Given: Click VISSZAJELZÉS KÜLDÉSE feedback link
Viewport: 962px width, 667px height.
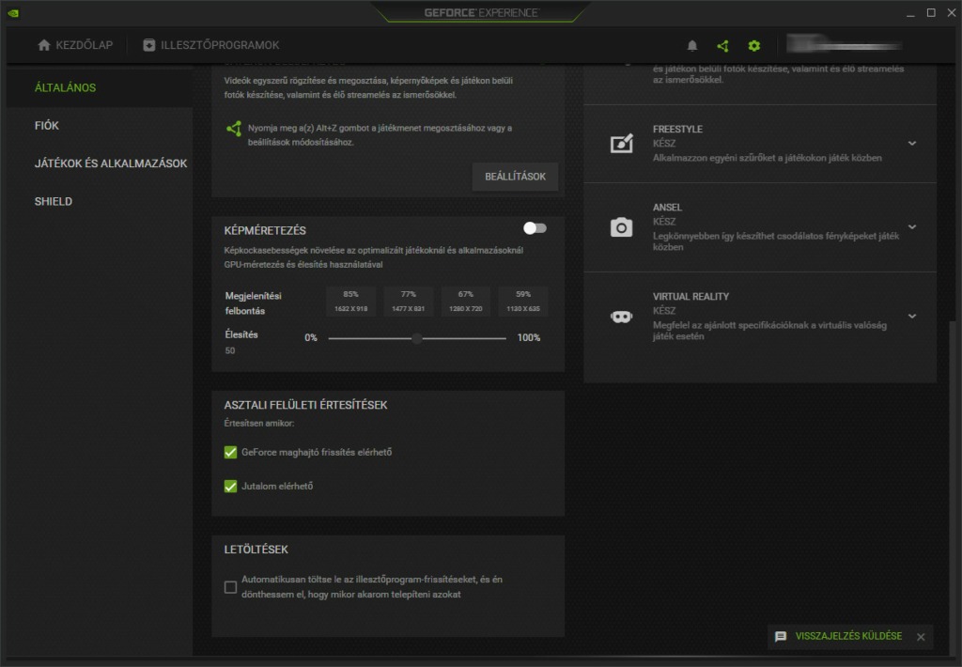Looking at the screenshot, I should click(848, 636).
